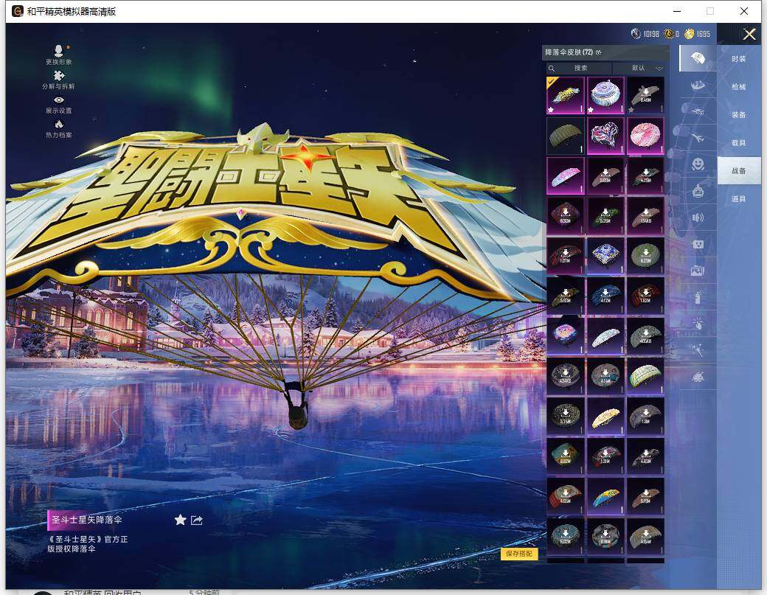Select the blue square patterned parachute thumbnail
The width and height of the screenshot is (767, 595).
tap(605, 256)
